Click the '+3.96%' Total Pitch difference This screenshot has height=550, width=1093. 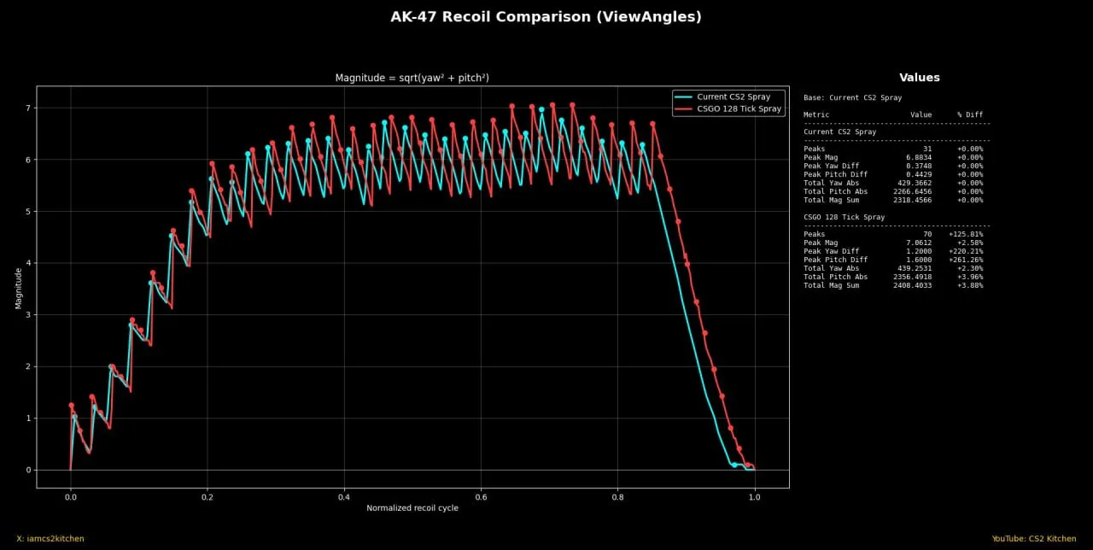(970, 277)
